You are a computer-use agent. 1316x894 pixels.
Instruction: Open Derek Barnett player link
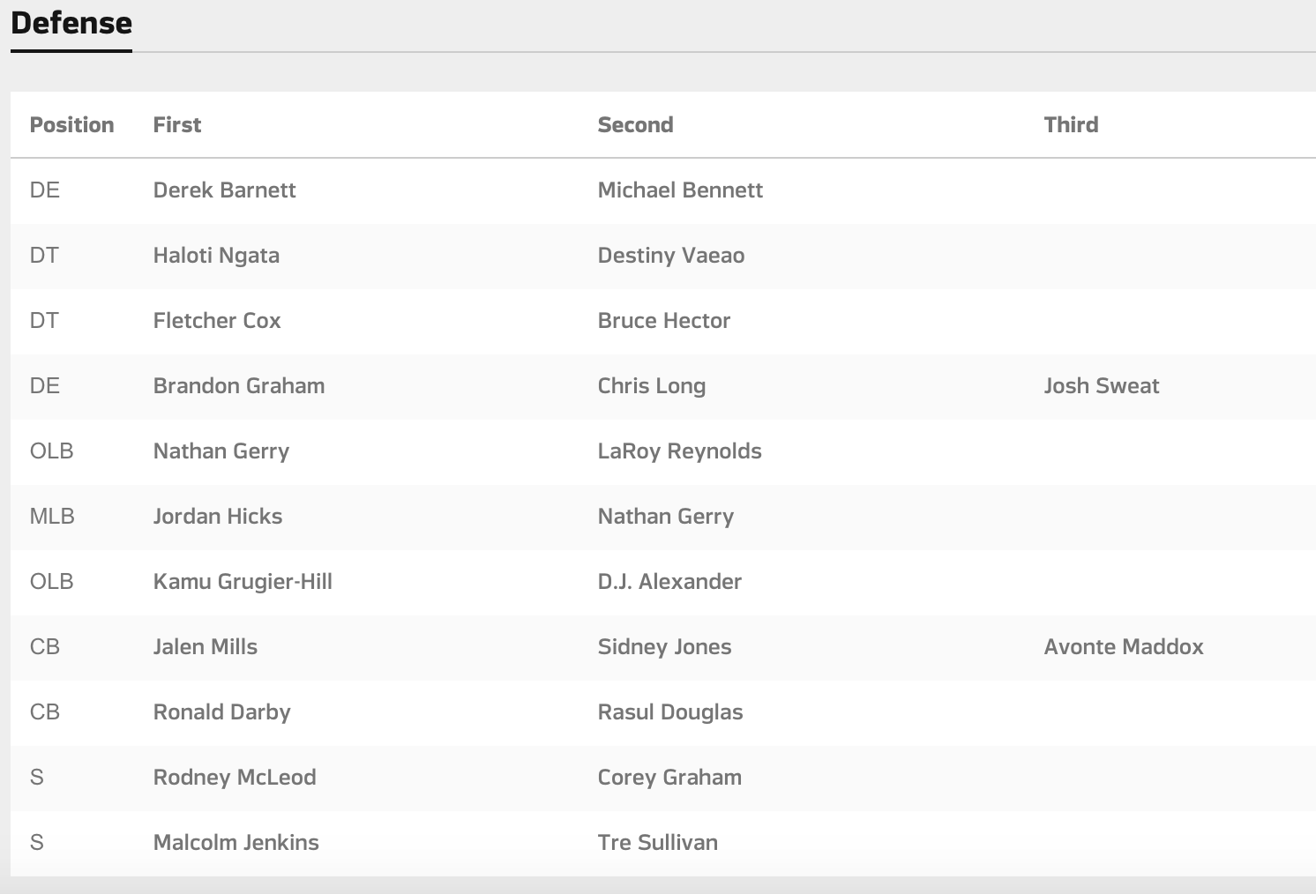[224, 190]
